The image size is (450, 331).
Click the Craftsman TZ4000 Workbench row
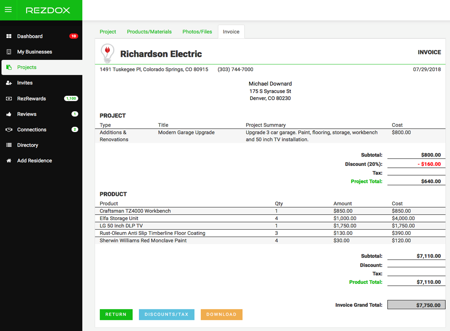coord(270,211)
